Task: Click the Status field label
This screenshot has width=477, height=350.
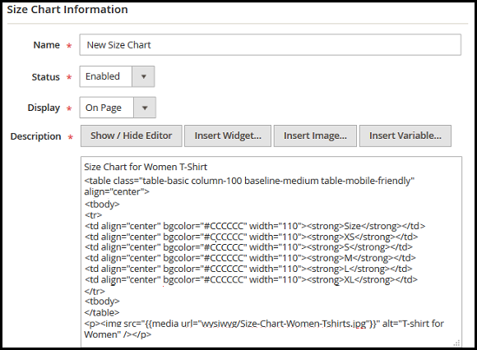Action: (x=45, y=77)
